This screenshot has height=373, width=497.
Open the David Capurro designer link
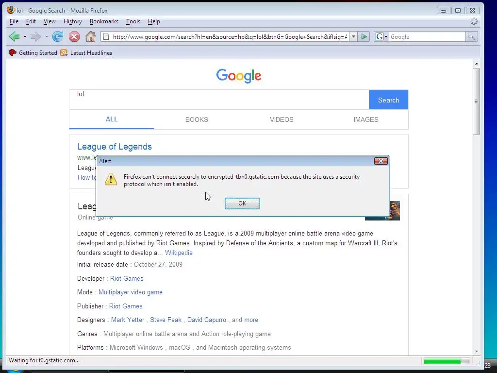tap(207, 320)
